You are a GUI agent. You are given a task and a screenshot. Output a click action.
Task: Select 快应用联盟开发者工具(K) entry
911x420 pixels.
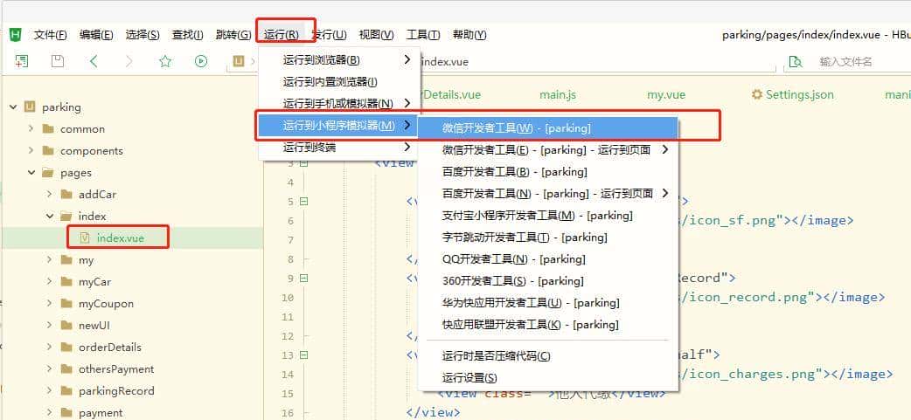(x=547, y=325)
